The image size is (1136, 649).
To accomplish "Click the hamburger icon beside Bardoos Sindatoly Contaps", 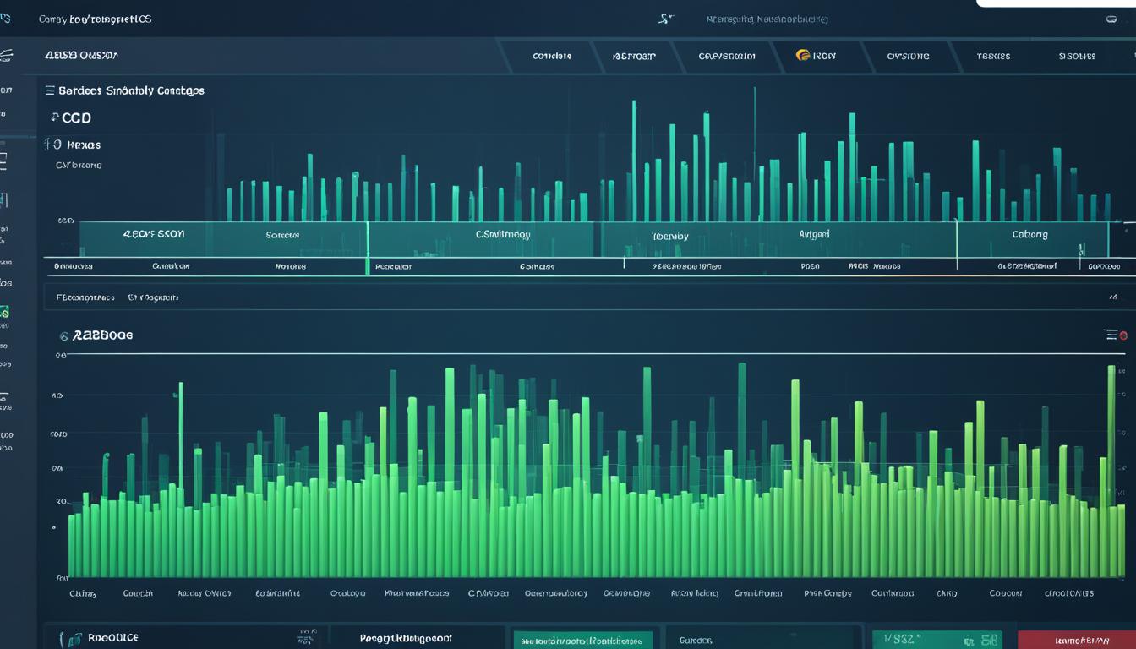I will pyautogui.click(x=49, y=90).
